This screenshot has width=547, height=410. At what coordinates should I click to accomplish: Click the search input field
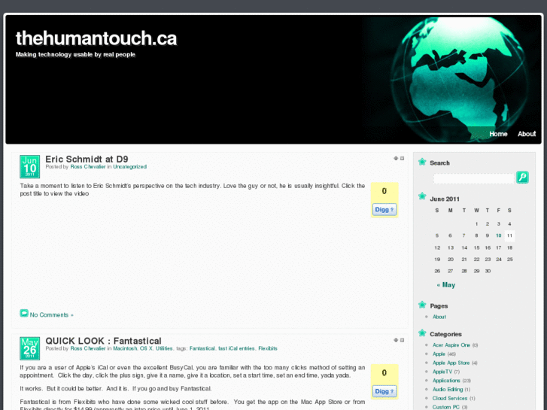click(474, 178)
